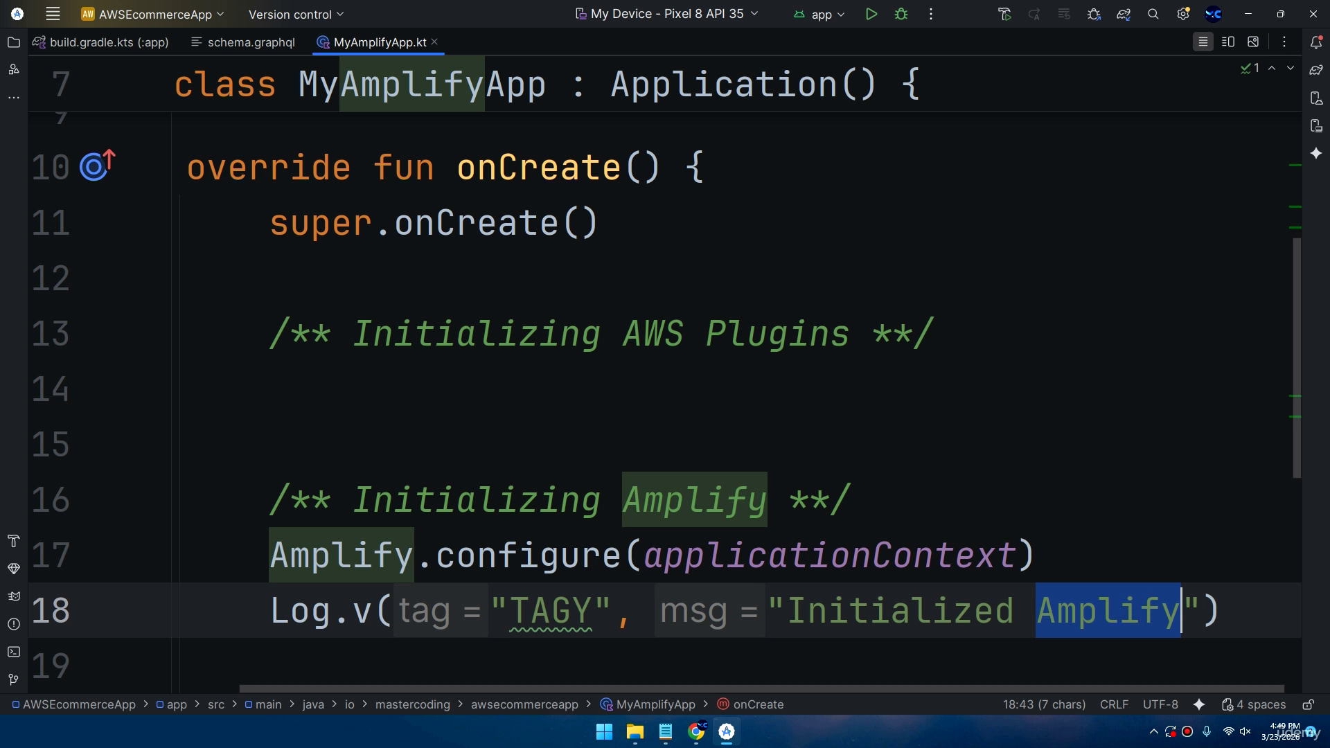Click the Gemini sparkle icon in the status bar
Viewport: 1330px width, 748px height.
(x=1199, y=704)
